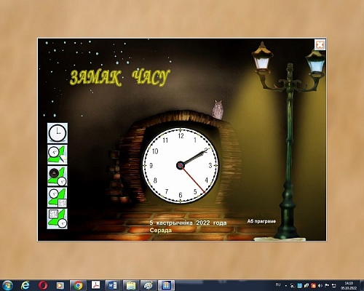Switch to Google Chrome in the taskbar
364x291 pixels.
(x=78, y=285)
